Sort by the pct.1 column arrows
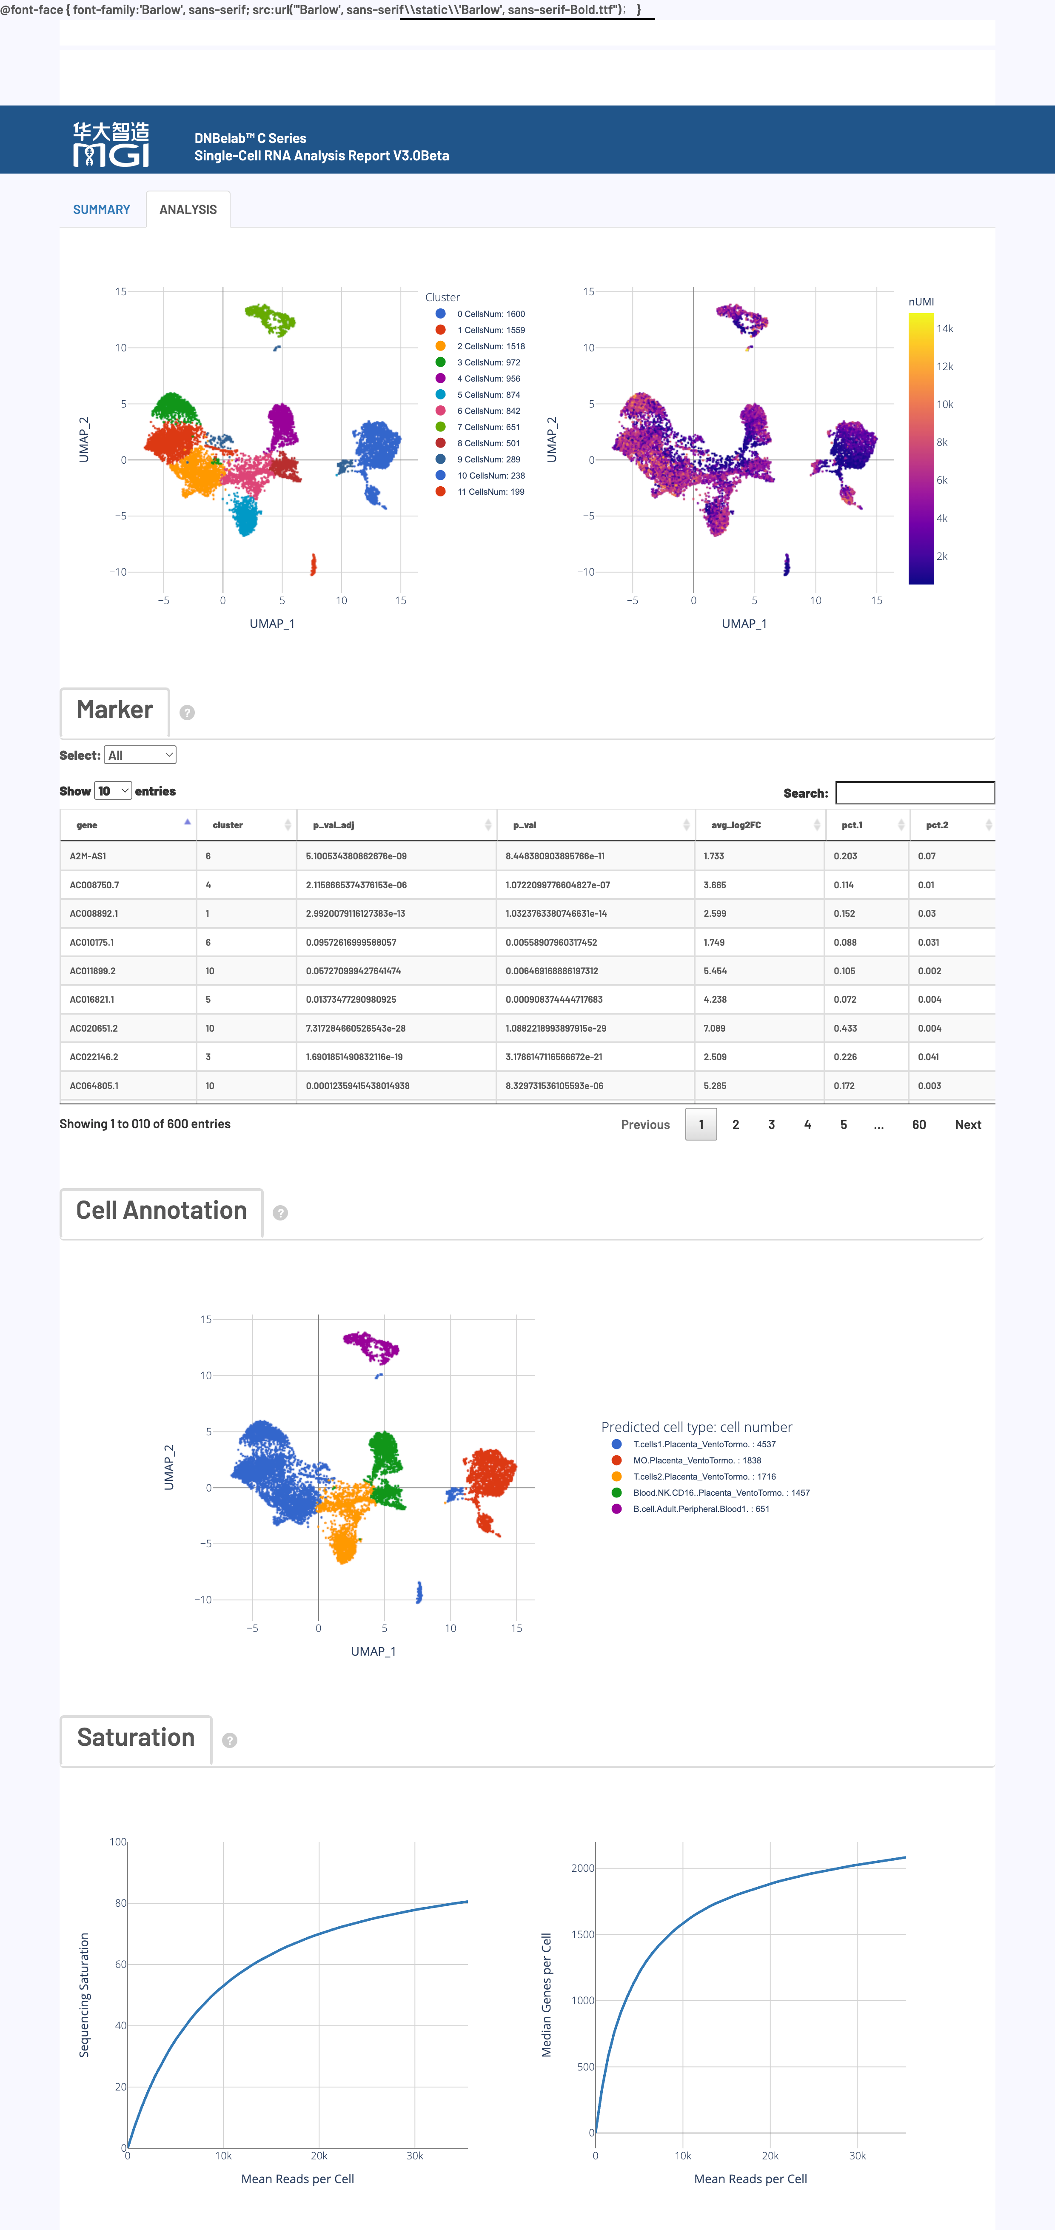1055x2230 pixels. pyautogui.click(x=903, y=824)
